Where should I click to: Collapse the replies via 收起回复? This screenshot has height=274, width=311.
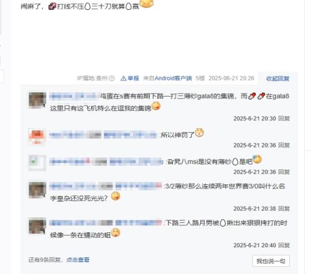click(x=277, y=78)
